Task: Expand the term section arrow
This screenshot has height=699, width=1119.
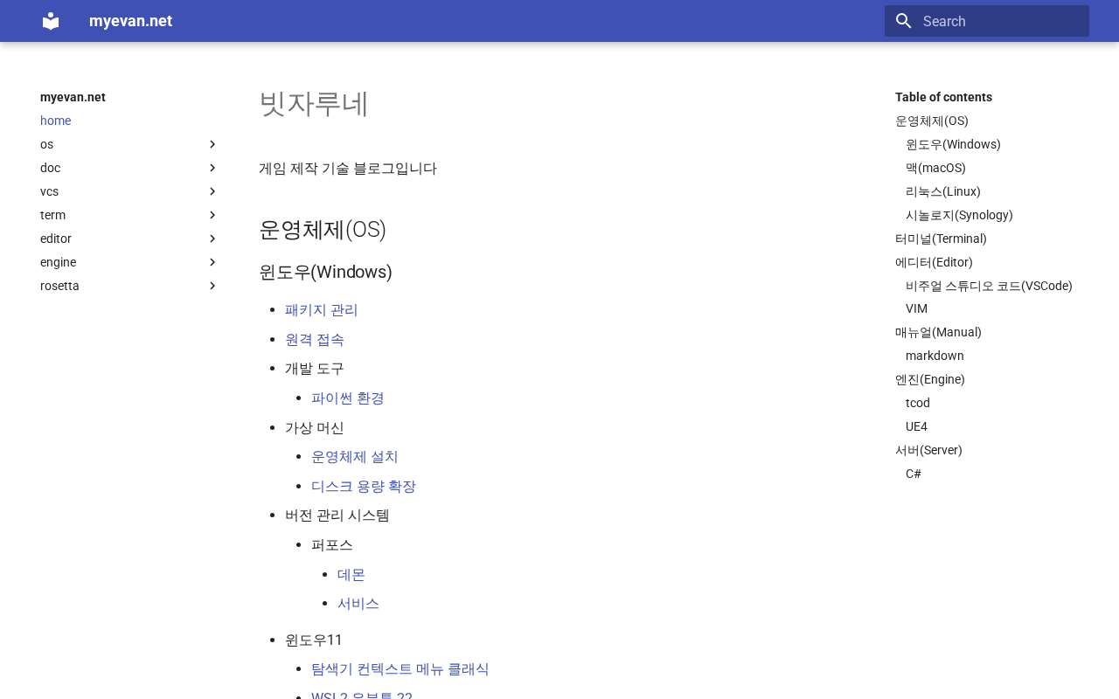Action: click(x=212, y=215)
